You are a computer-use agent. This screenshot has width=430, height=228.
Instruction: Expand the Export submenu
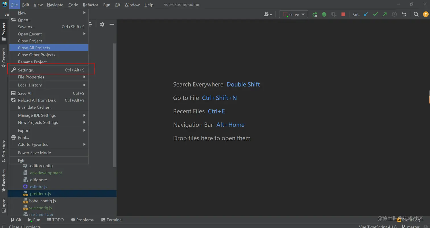tap(49, 130)
